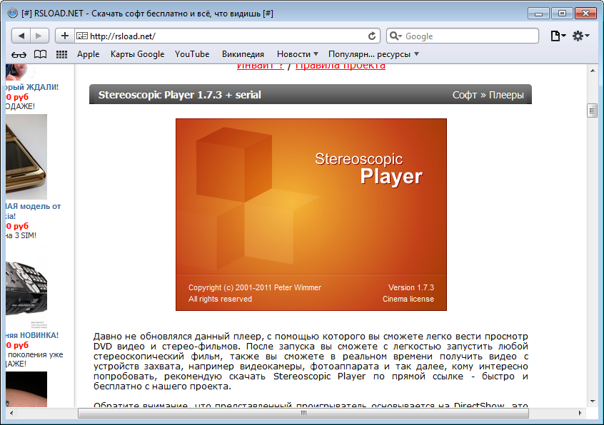Reload the current page
This screenshot has height=425, width=604.
point(372,36)
